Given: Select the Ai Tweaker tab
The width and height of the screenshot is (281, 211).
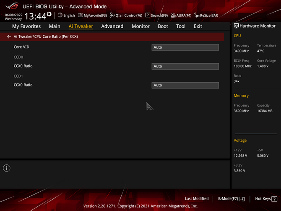Looking at the screenshot, I should pos(81,26).
